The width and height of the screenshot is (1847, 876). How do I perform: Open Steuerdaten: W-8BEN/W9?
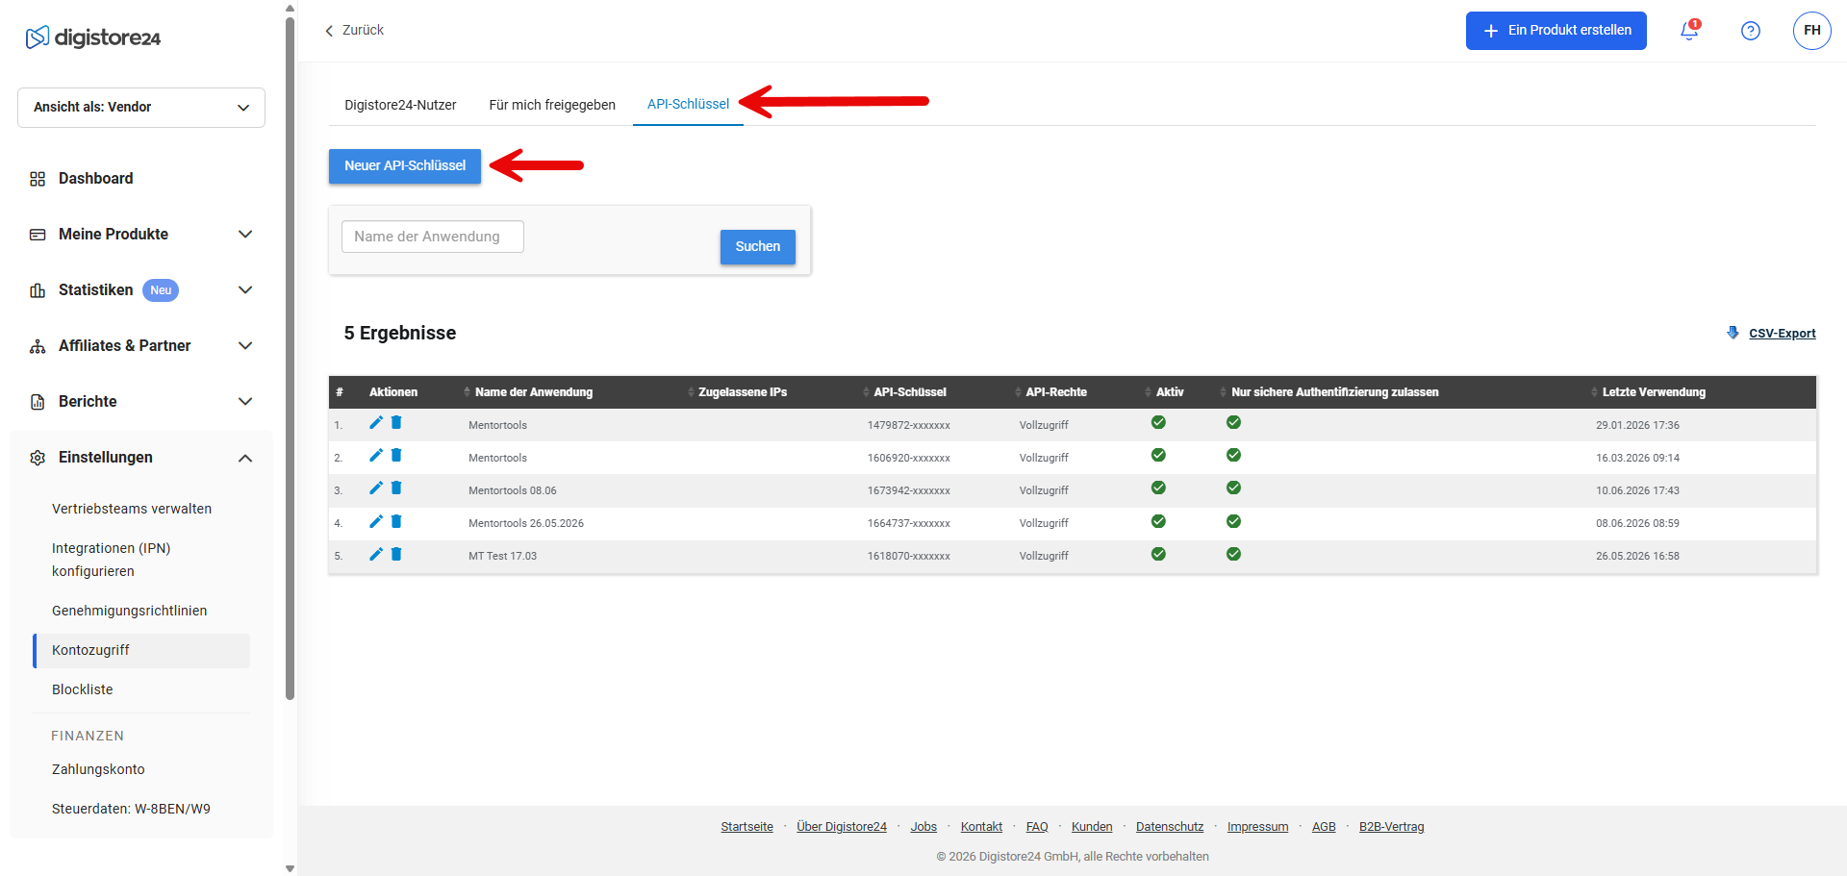point(131,809)
